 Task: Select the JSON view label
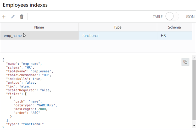tap(190, 17)
